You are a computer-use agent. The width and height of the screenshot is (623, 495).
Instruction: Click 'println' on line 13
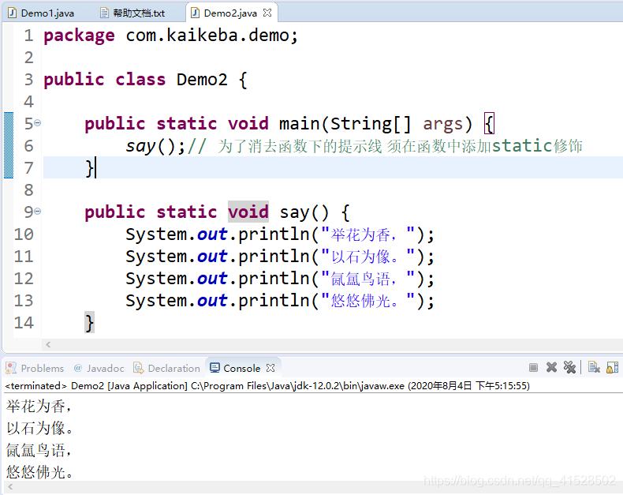pyautogui.click(x=274, y=301)
